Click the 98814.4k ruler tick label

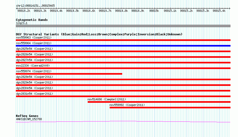pos(56,11)
